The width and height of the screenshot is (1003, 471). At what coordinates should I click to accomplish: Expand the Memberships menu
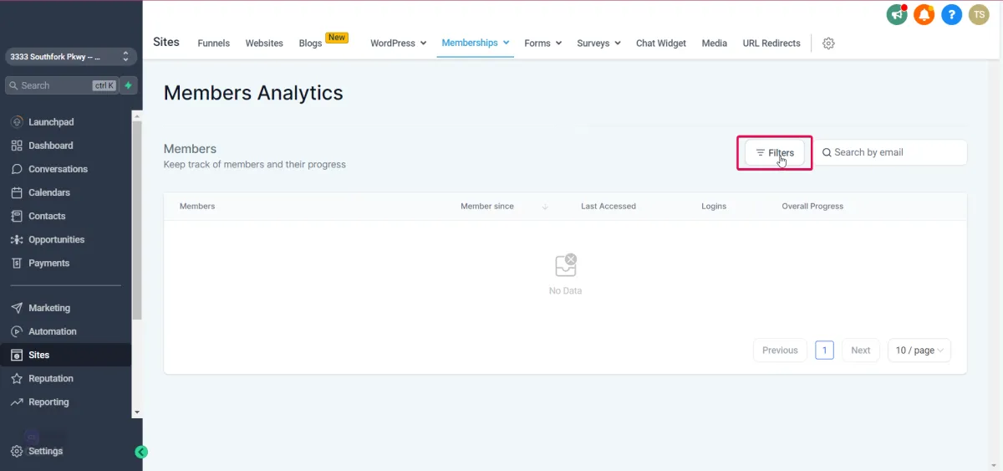pos(476,43)
